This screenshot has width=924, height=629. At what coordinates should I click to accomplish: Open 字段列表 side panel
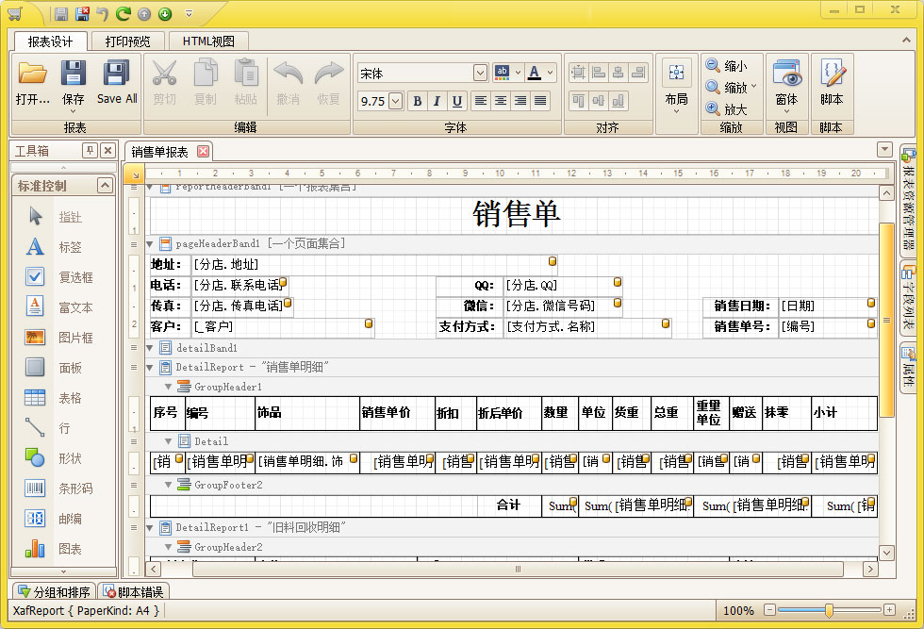click(908, 298)
